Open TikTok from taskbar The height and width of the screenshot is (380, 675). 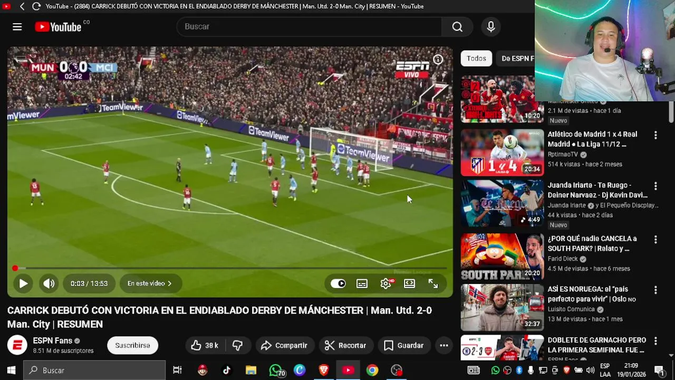[227, 370]
